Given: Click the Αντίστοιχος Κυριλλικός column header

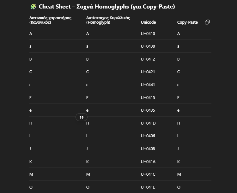Looking at the screenshot, I should pos(108,20).
